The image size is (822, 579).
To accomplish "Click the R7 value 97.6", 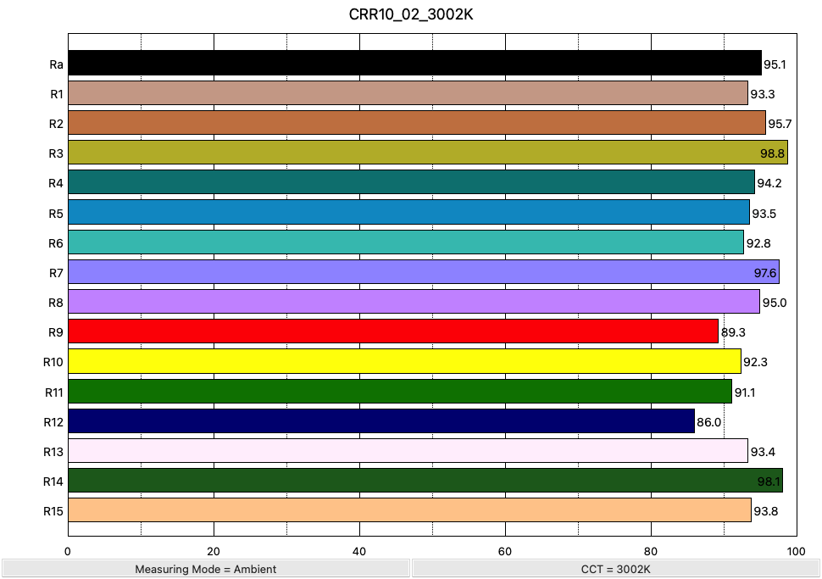I will tap(765, 273).
